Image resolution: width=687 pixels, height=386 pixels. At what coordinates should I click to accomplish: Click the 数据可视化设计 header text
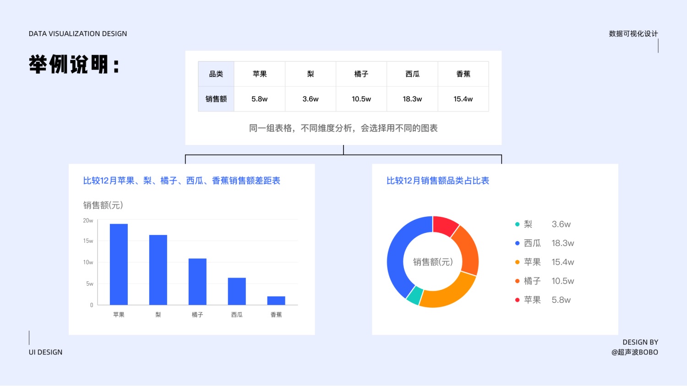tap(633, 34)
